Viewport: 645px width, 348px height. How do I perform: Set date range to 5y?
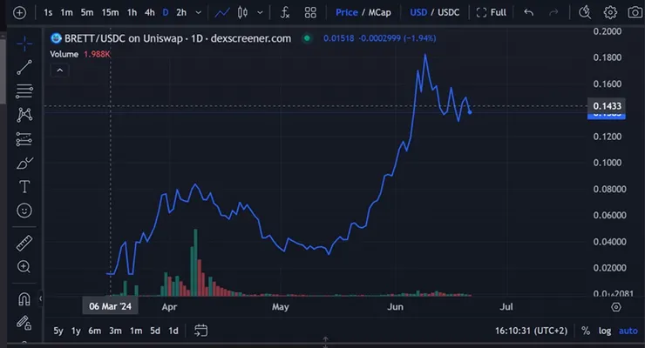tap(58, 331)
